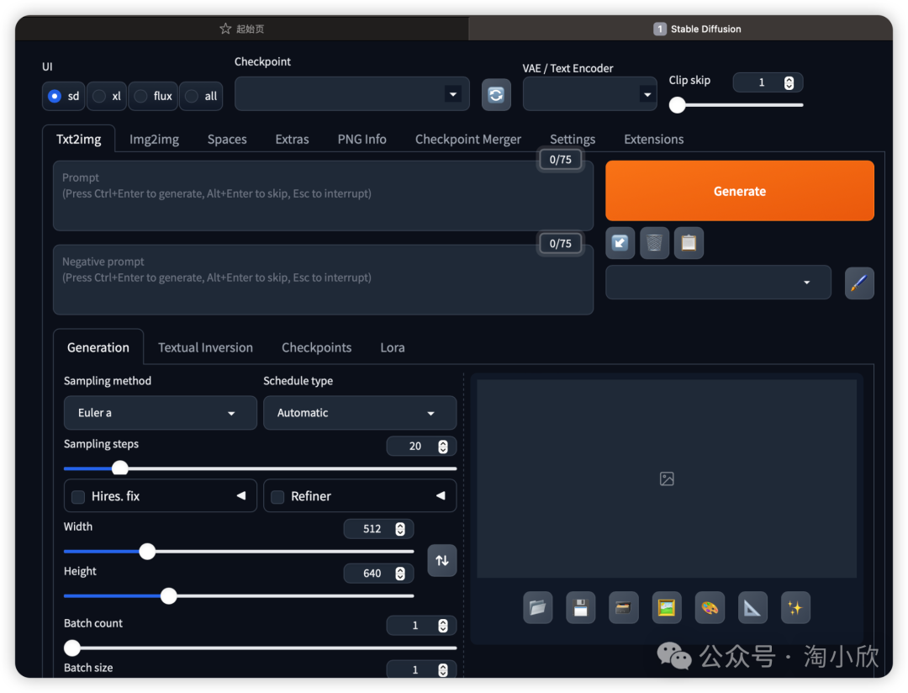Select the xl UI radio button

99,96
